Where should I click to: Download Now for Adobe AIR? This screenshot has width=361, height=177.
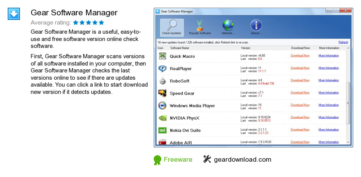pos(300,142)
